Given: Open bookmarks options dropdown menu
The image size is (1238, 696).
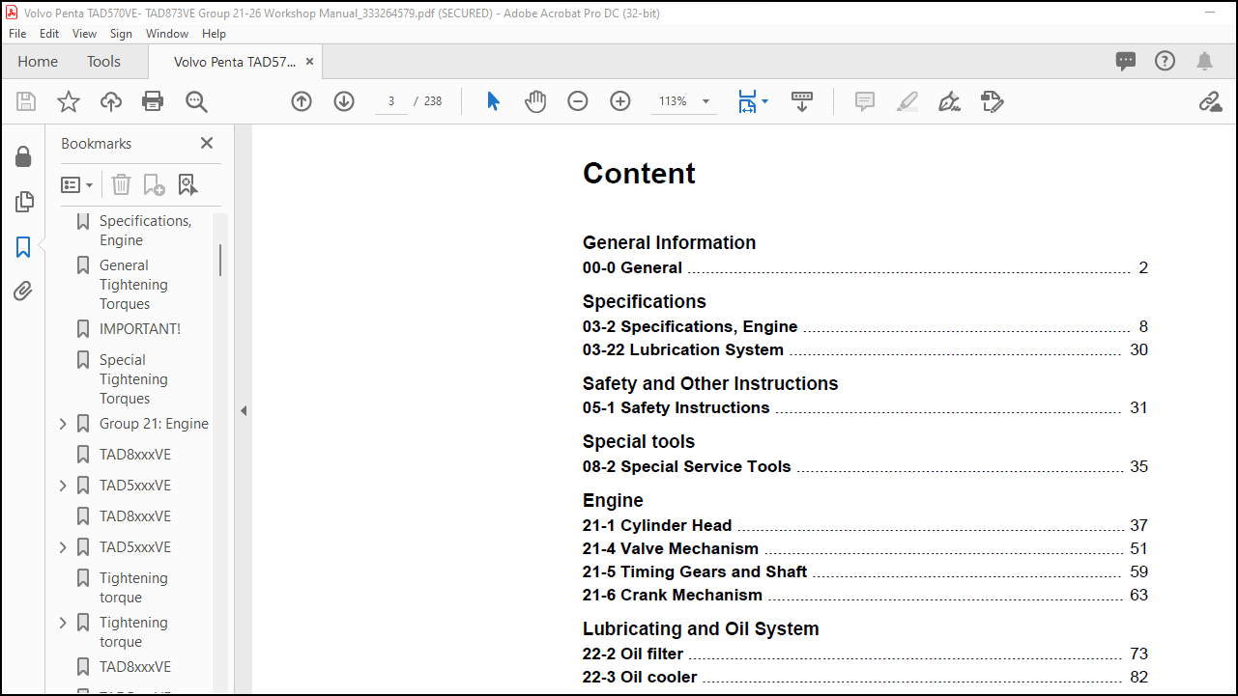Looking at the screenshot, I should pyautogui.click(x=77, y=184).
